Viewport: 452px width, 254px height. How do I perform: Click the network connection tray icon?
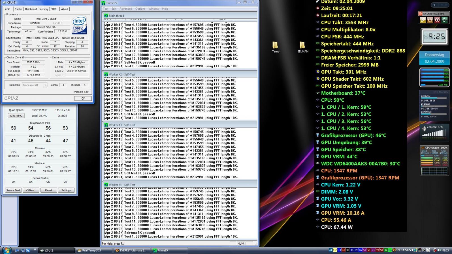435,250
